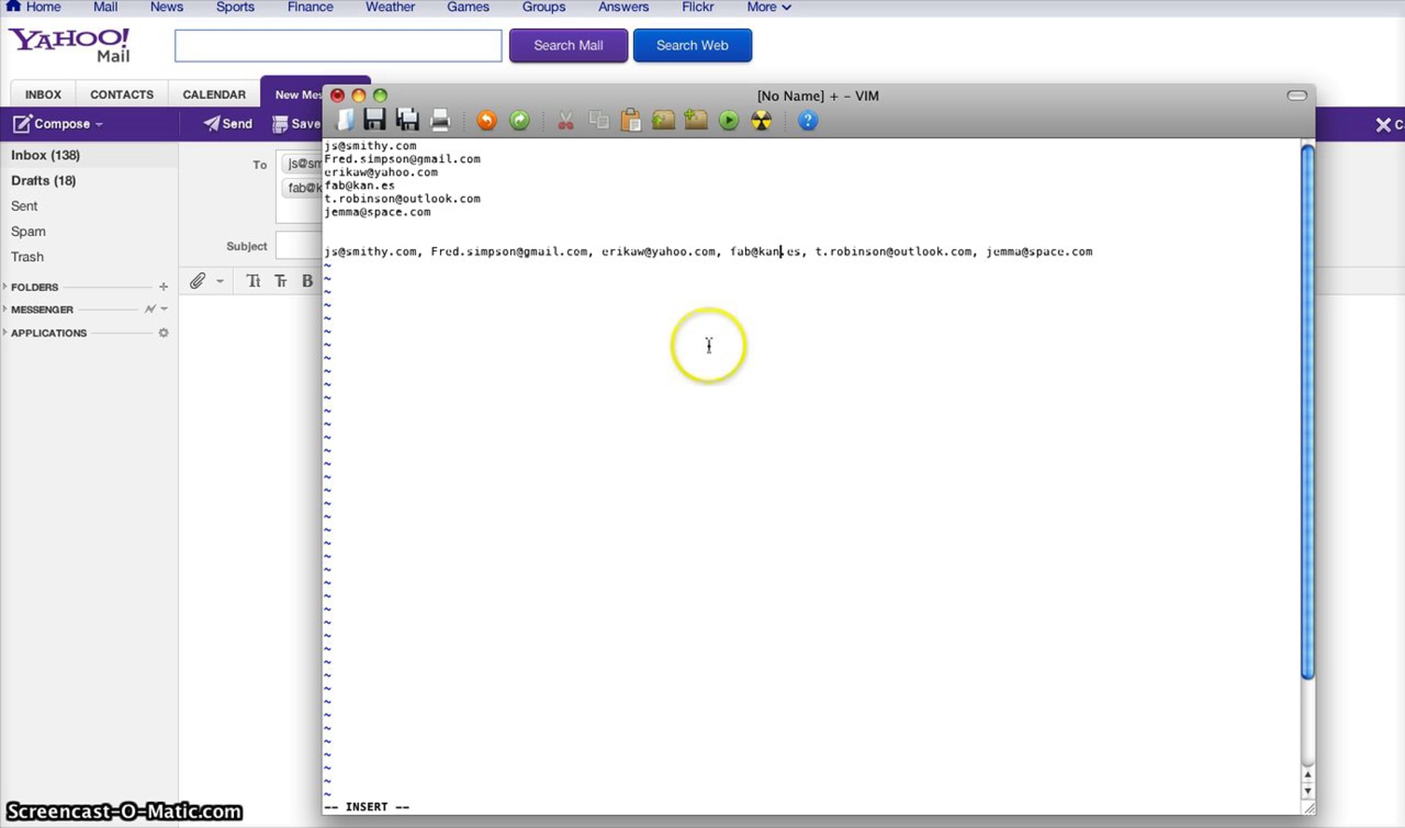Screen dimensions: 1405x828
Task: Go to Yahoo Sports link
Action: click(235, 7)
